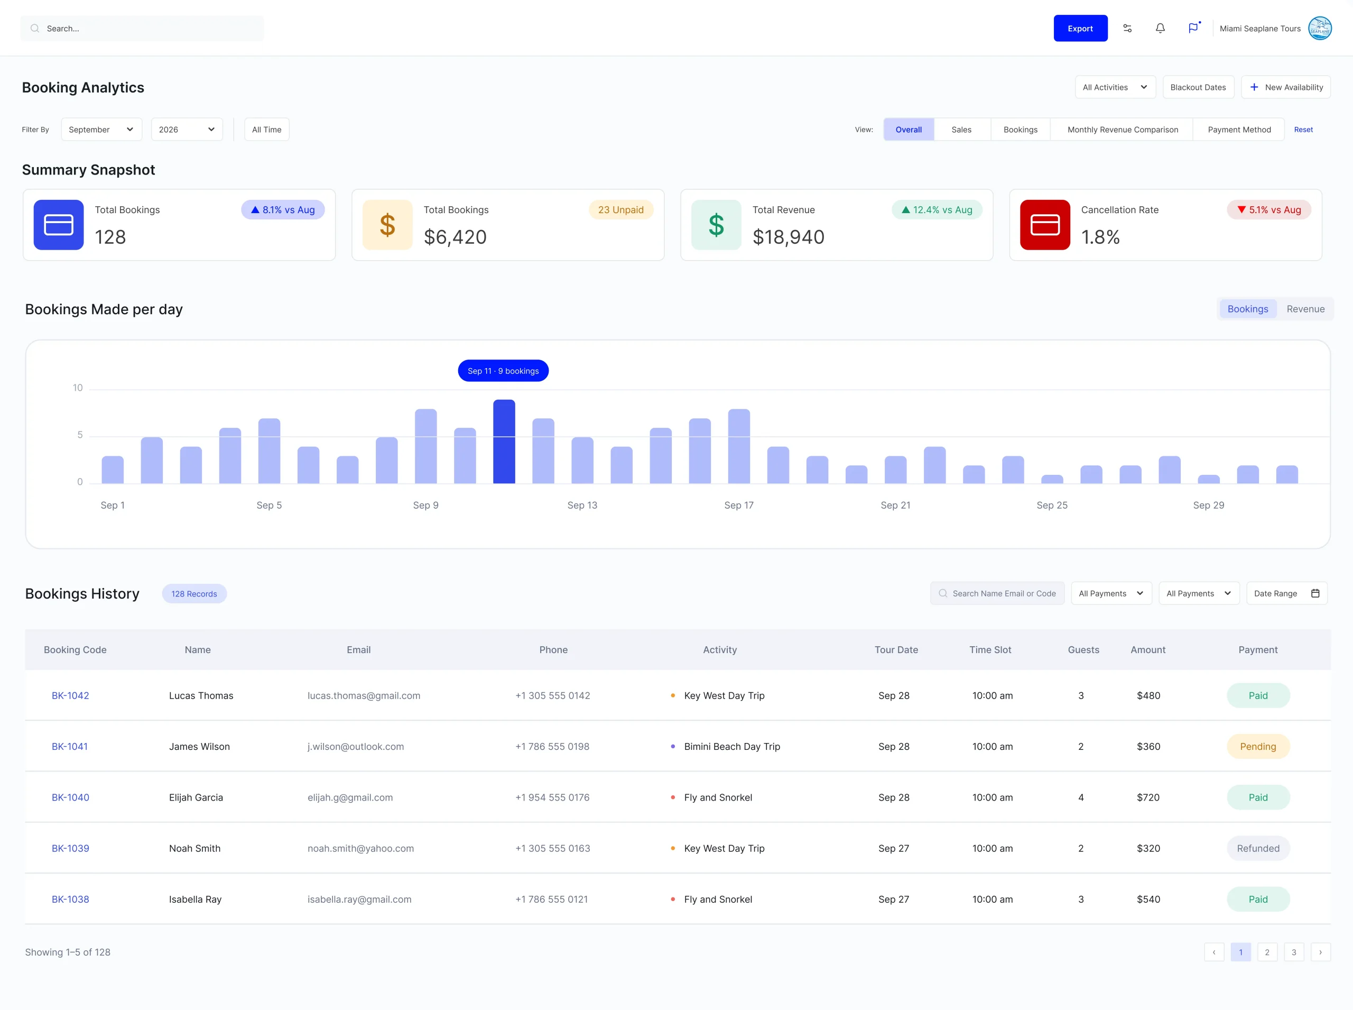The height and width of the screenshot is (1010, 1353).
Task: Open second All Payments filter dropdown
Action: [1198, 593]
